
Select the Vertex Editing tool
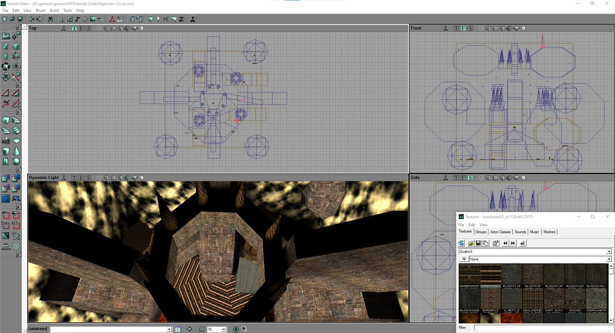(16, 36)
